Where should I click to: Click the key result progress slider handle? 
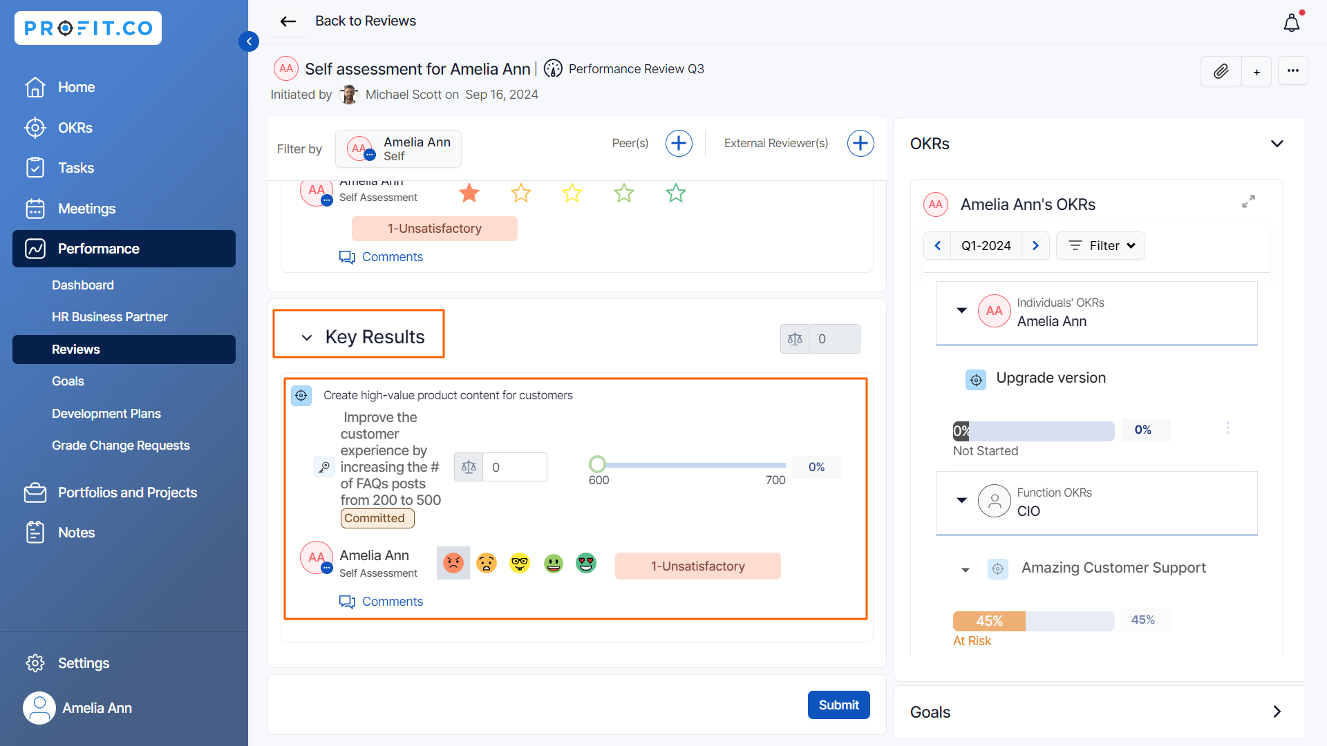597,464
